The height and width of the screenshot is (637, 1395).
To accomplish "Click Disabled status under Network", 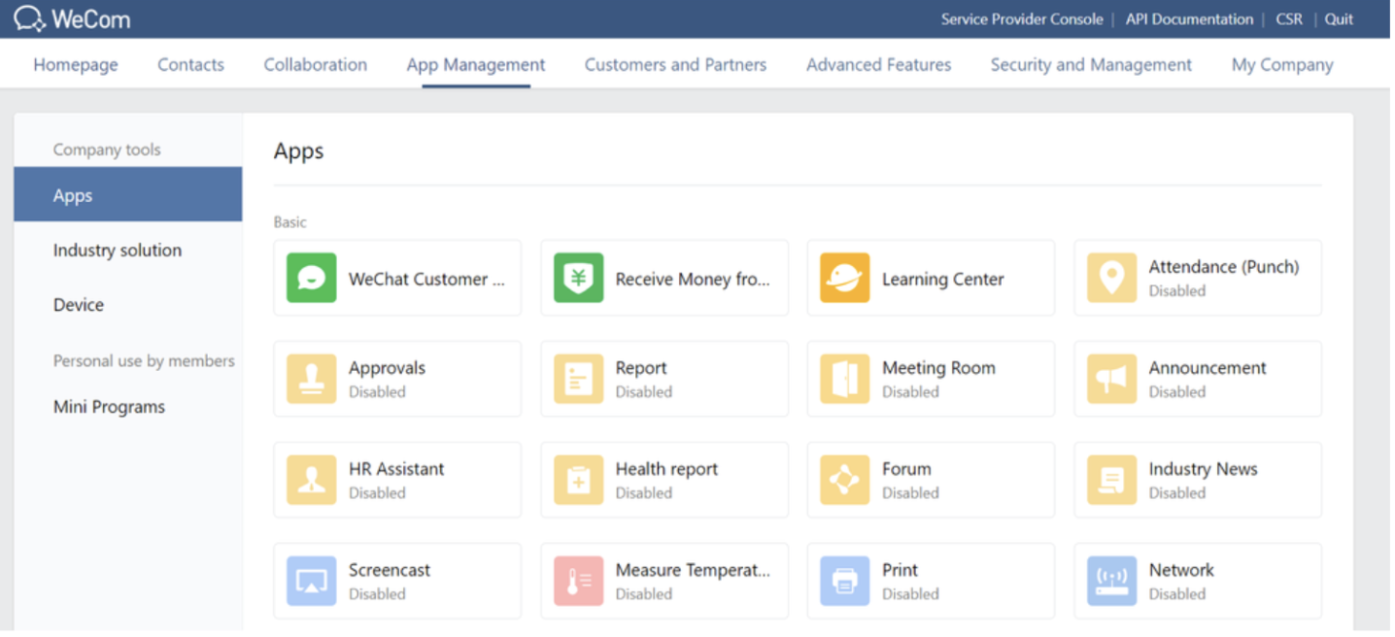I will coord(1176,594).
